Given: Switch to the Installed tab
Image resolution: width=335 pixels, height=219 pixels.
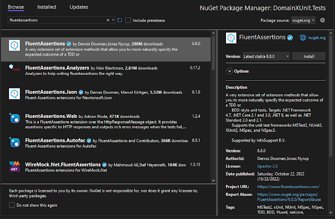Looking at the screenshot, I should tap(47, 7).
